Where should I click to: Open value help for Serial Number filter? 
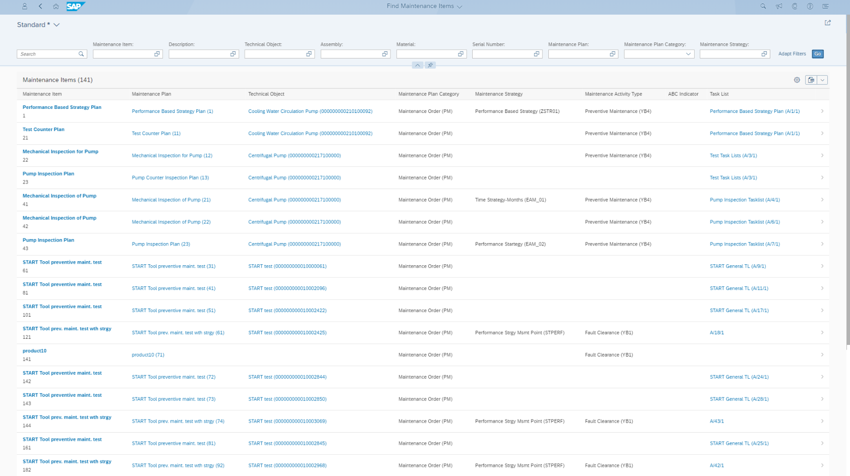pyautogui.click(x=537, y=54)
